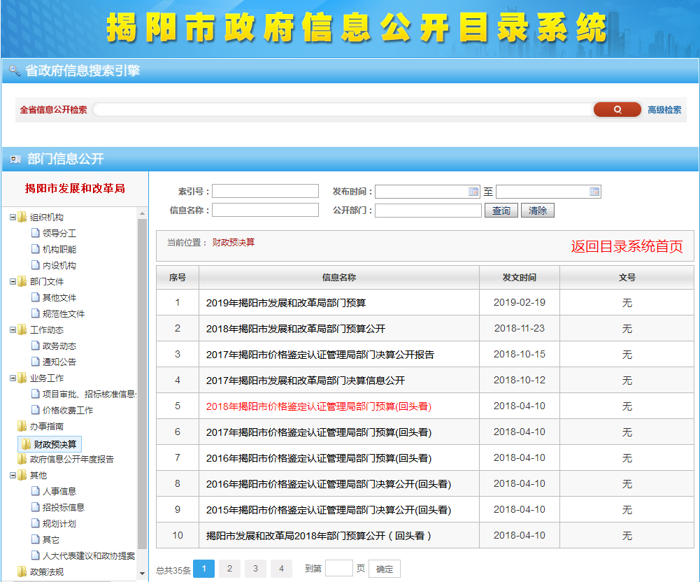Click the 人事信息 document icon
Image resolution: width=700 pixels, height=582 pixels.
[36, 491]
